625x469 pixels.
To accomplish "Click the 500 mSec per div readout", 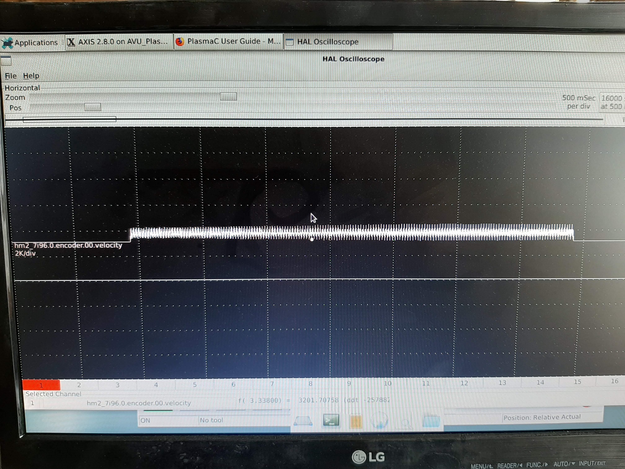I will coord(578,102).
